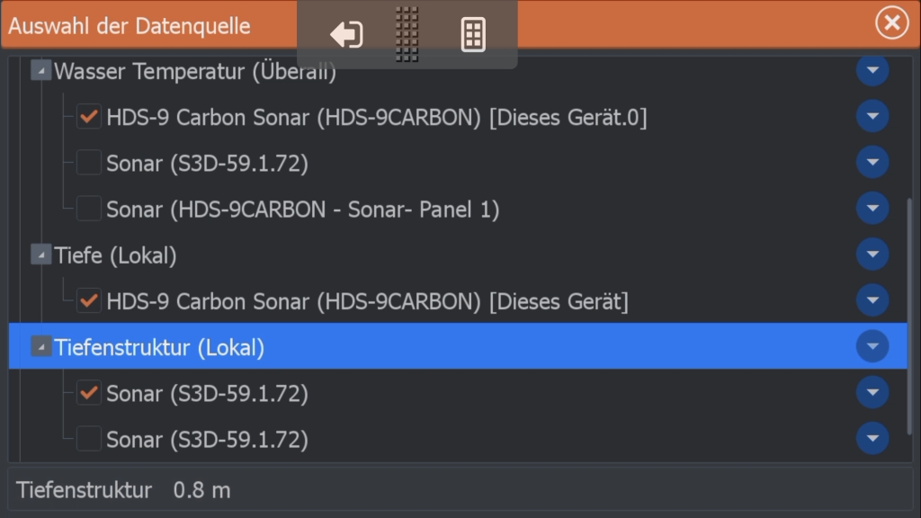Viewport: 921px width, 518px height.
Task: Open options arrow for HDS-9 Carbon [Dieses Gerät.0]
Action: pos(872,116)
